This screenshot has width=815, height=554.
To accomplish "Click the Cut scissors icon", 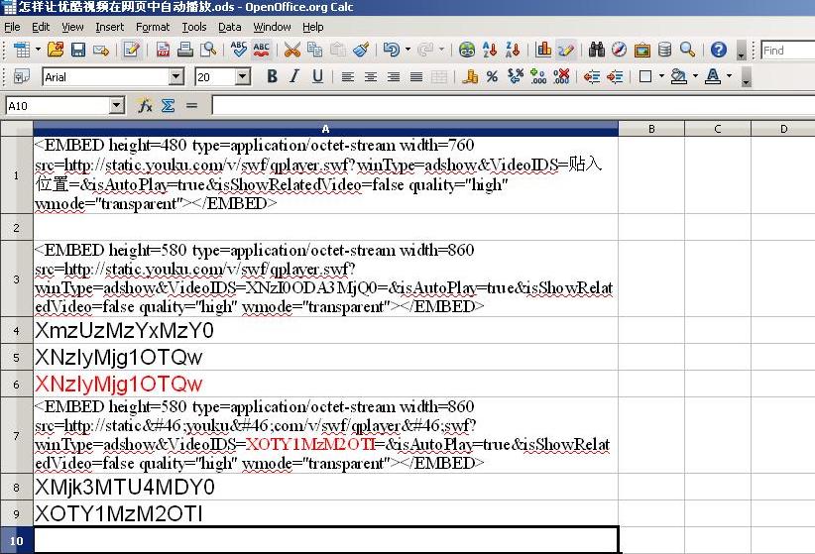I will click(x=292, y=50).
